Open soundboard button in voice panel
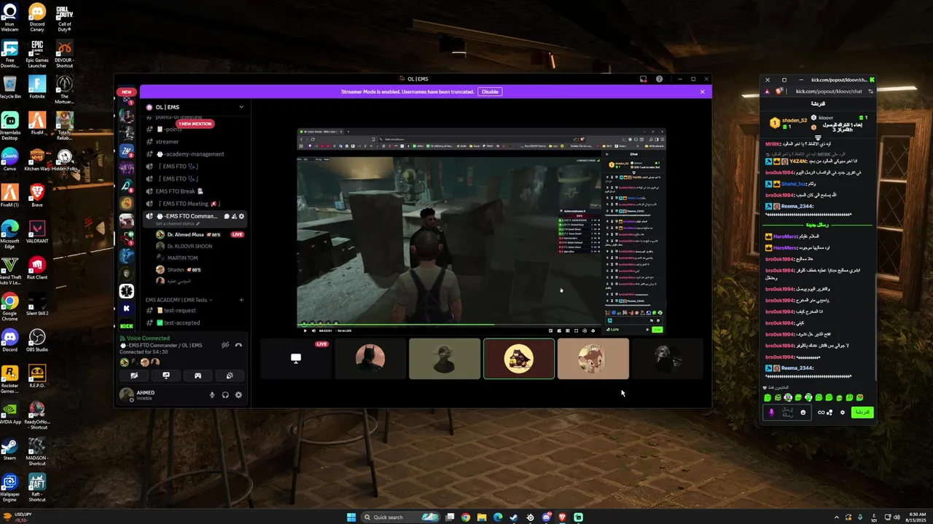The width and height of the screenshot is (933, 524). click(x=230, y=376)
